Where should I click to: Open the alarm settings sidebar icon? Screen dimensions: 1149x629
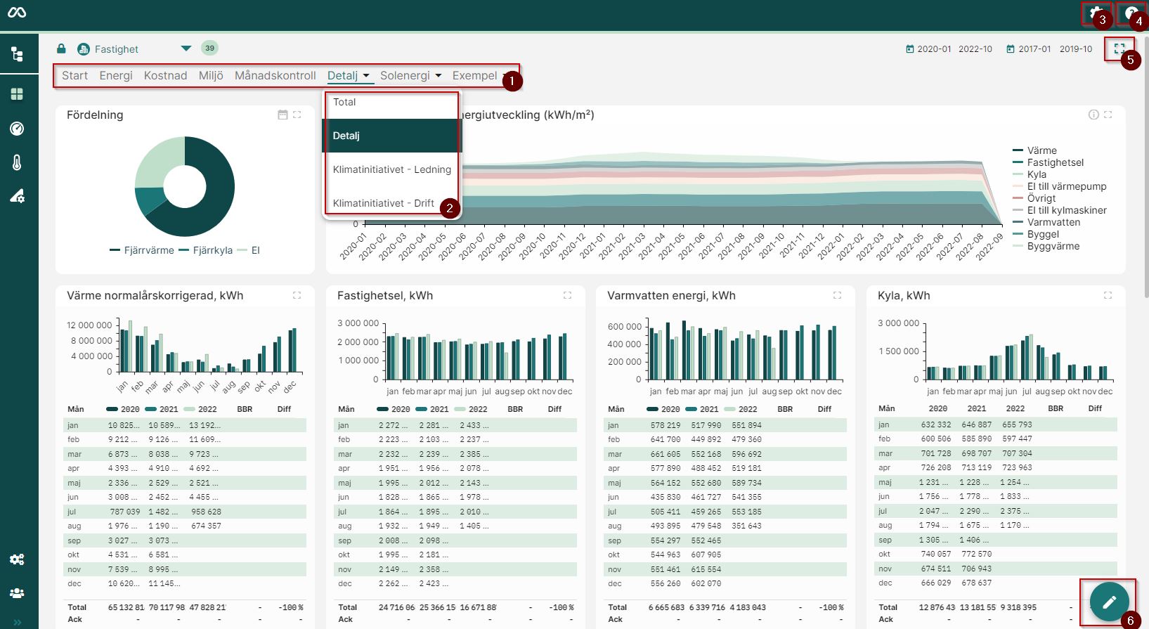pos(17,196)
